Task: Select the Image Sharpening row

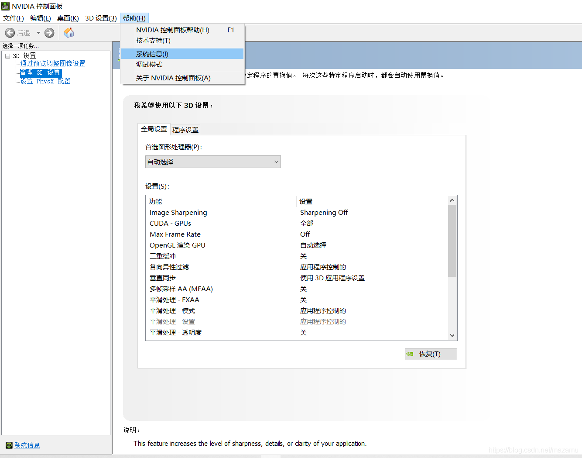Action: [x=297, y=213]
